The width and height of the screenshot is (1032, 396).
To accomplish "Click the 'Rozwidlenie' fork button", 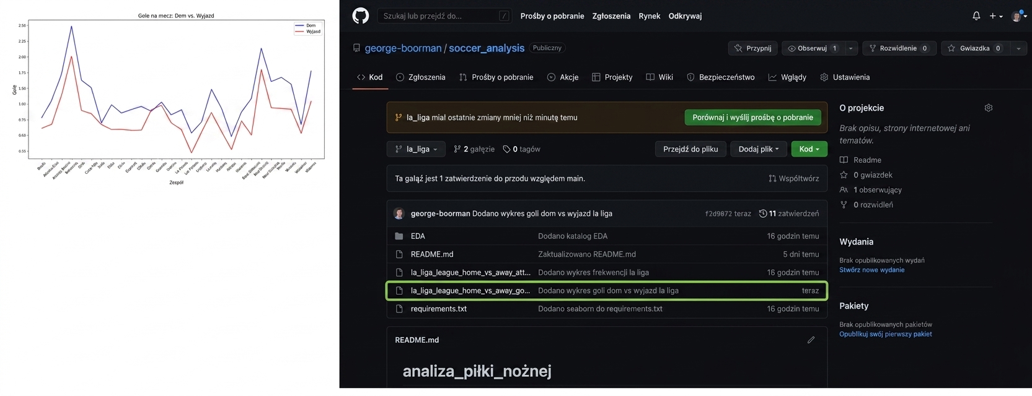I will [x=899, y=48].
